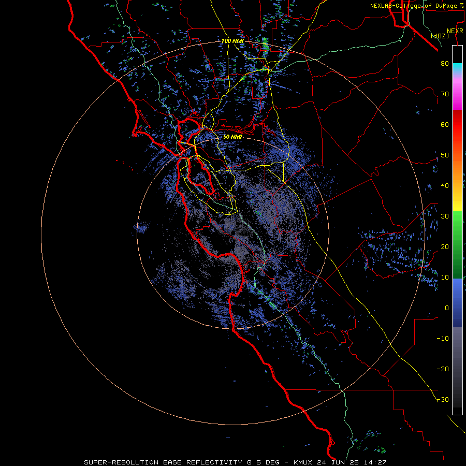Click the "100 NMI" range ring label

(232, 41)
